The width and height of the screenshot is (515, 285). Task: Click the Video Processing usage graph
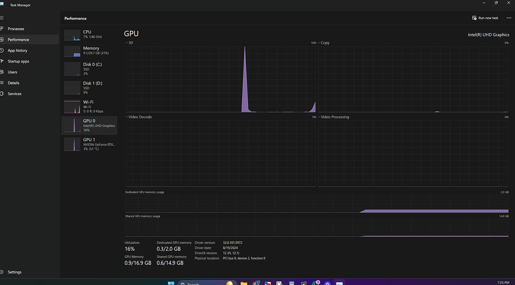click(413, 153)
